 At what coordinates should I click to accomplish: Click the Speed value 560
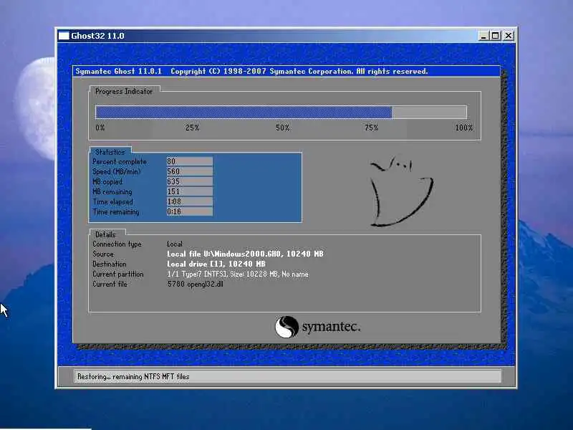pyautogui.click(x=190, y=171)
